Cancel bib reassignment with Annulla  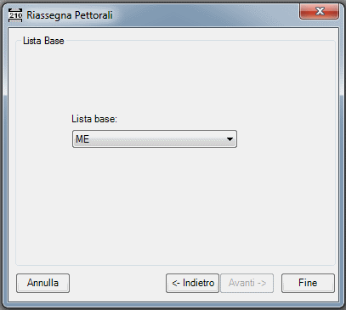pos(43,283)
